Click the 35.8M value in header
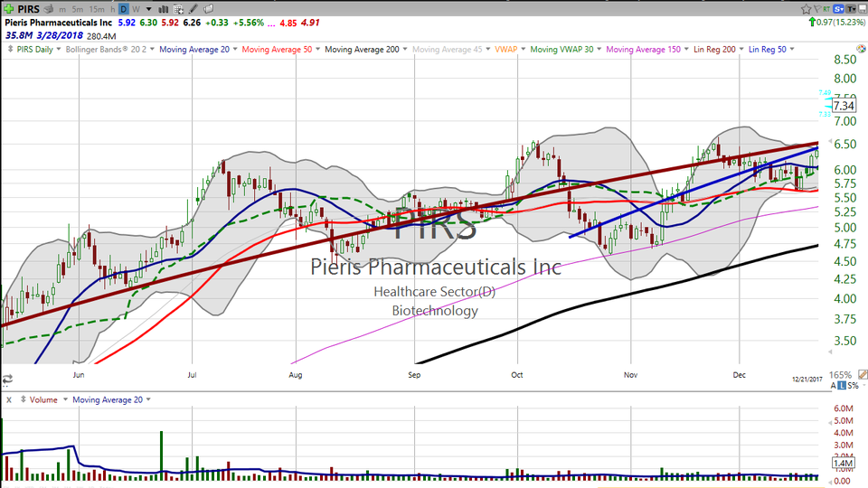 click(19, 35)
